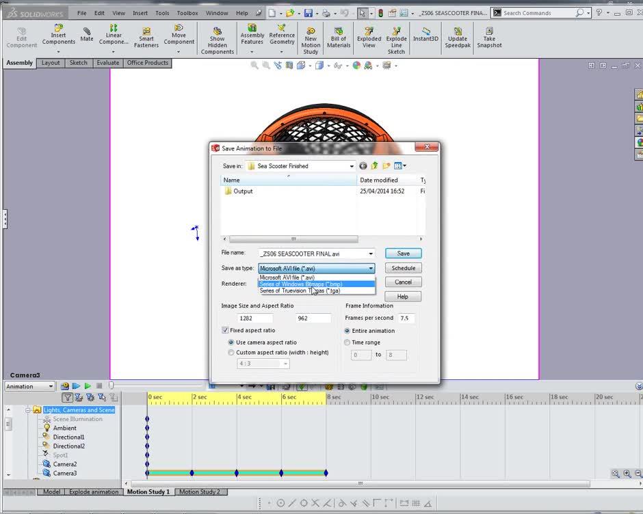643x514 pixels.
Task: Select the Custom aspect ratio option
Action: point(231,352)
